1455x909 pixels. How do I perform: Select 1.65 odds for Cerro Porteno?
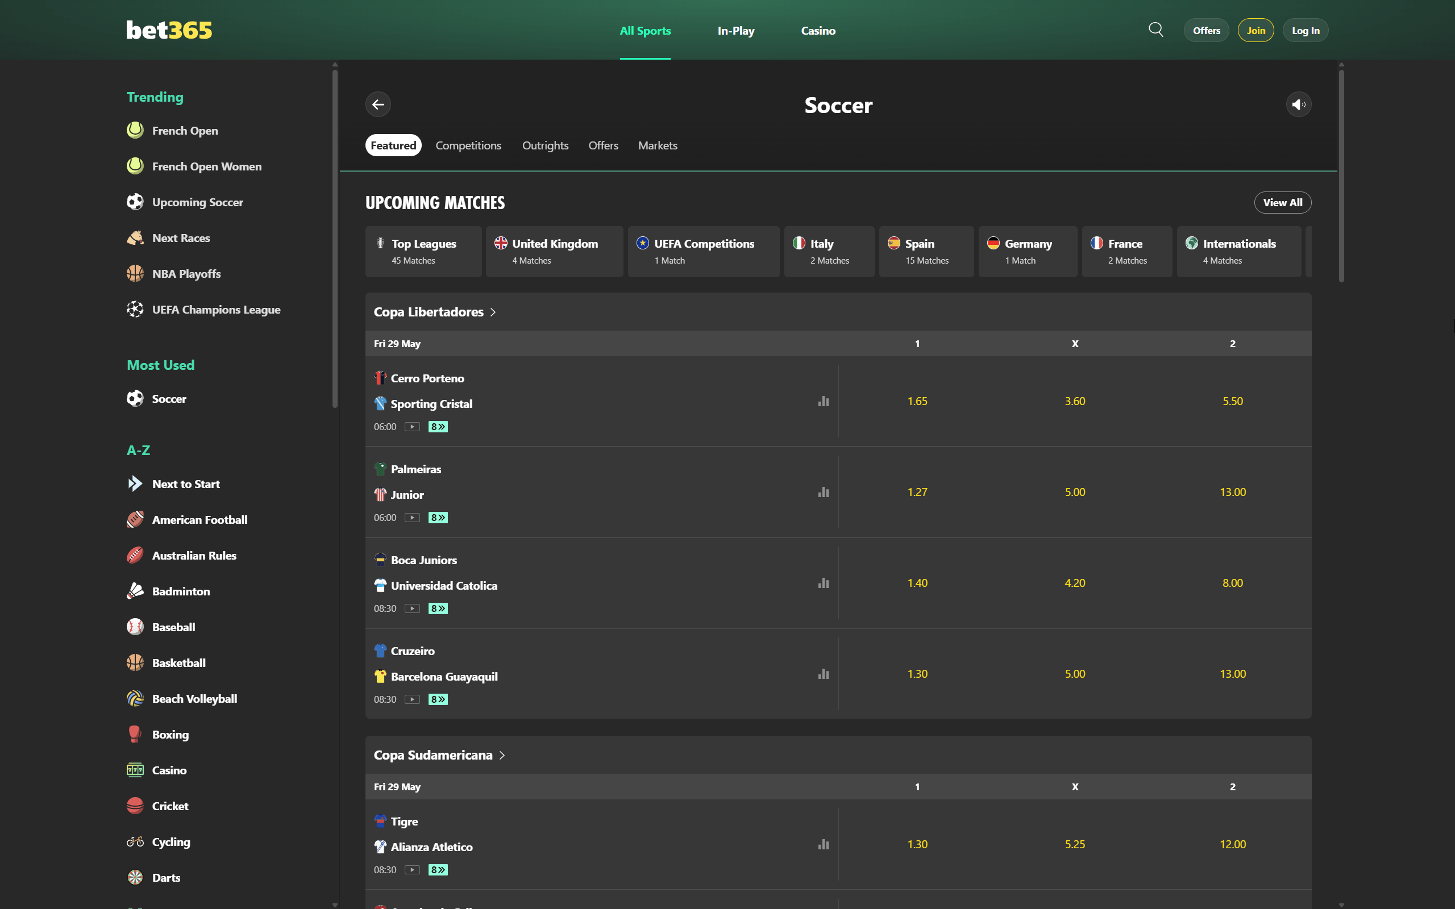coord(917,401)
